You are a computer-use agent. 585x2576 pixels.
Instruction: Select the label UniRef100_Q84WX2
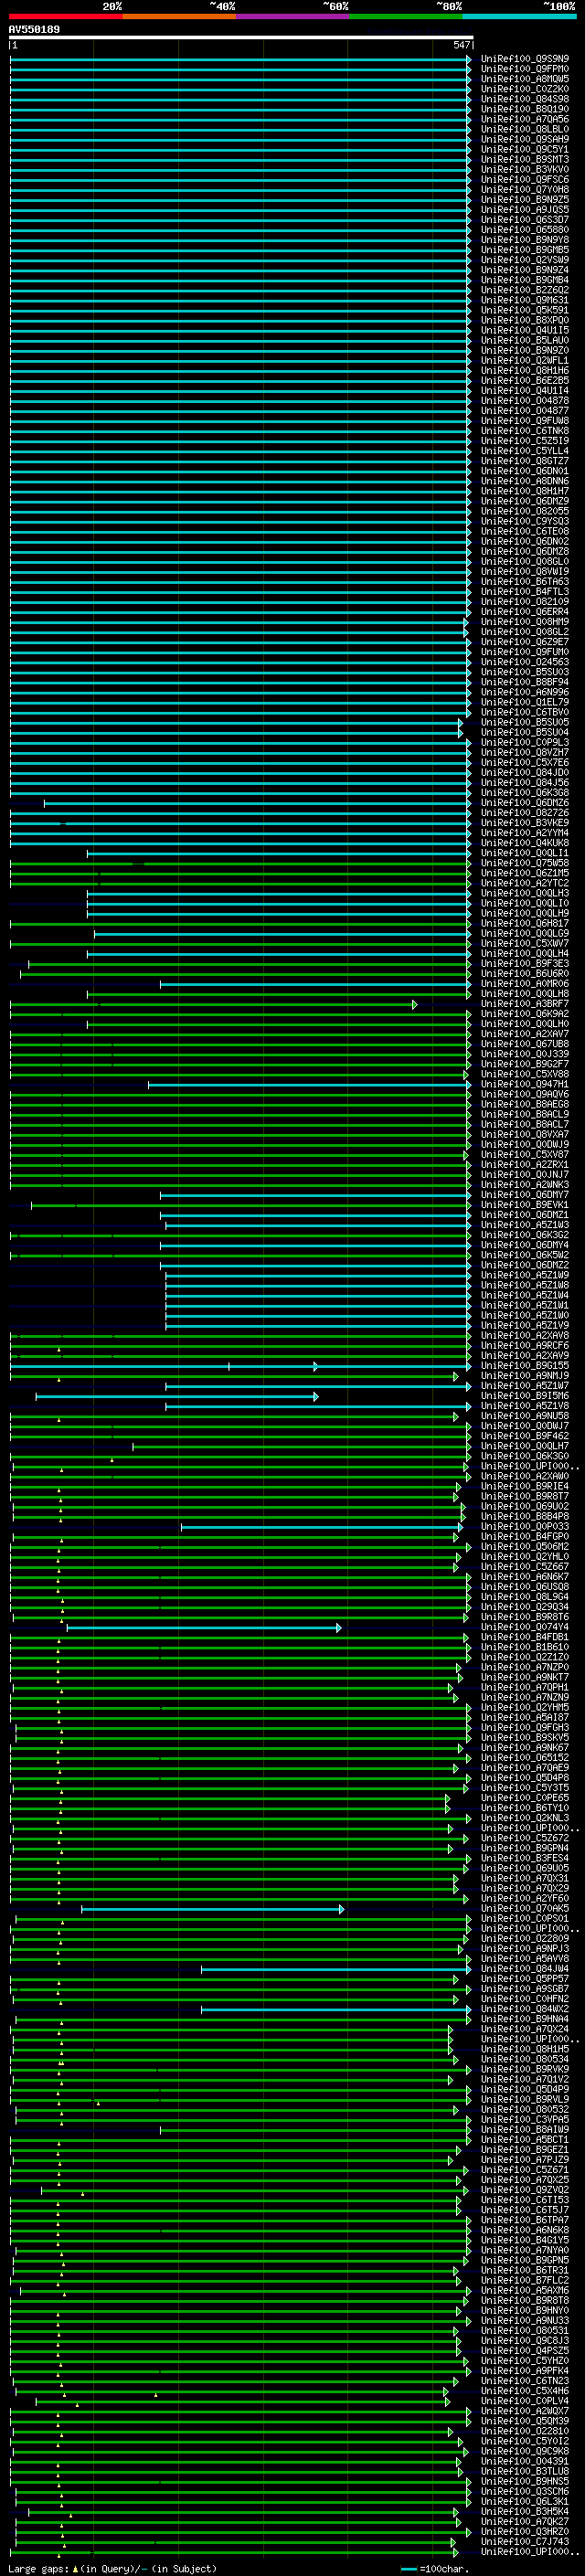pos(525,2009)
